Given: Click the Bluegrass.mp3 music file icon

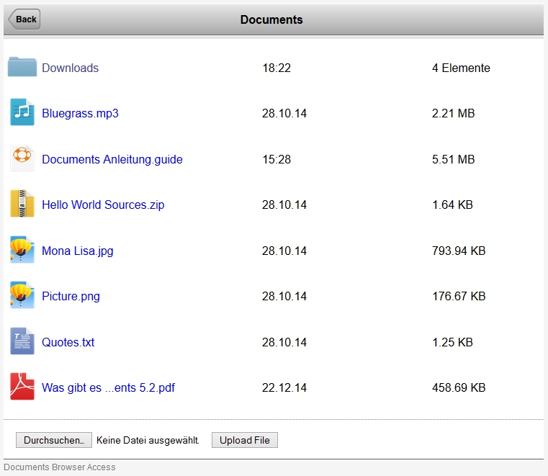Looking at the screenshot, I should tap(22, 113).
